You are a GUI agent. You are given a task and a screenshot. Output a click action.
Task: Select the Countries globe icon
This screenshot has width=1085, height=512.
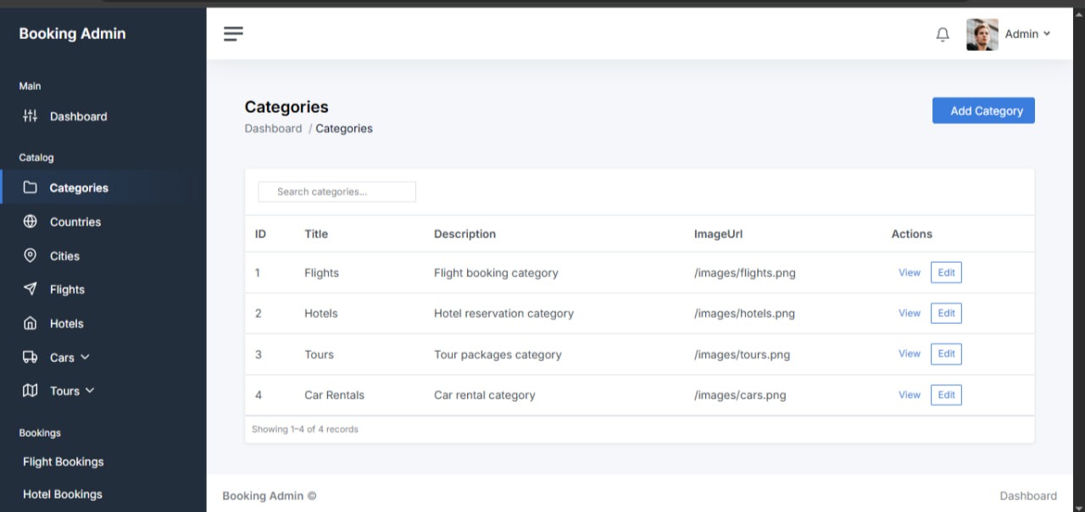click(30, 221)
